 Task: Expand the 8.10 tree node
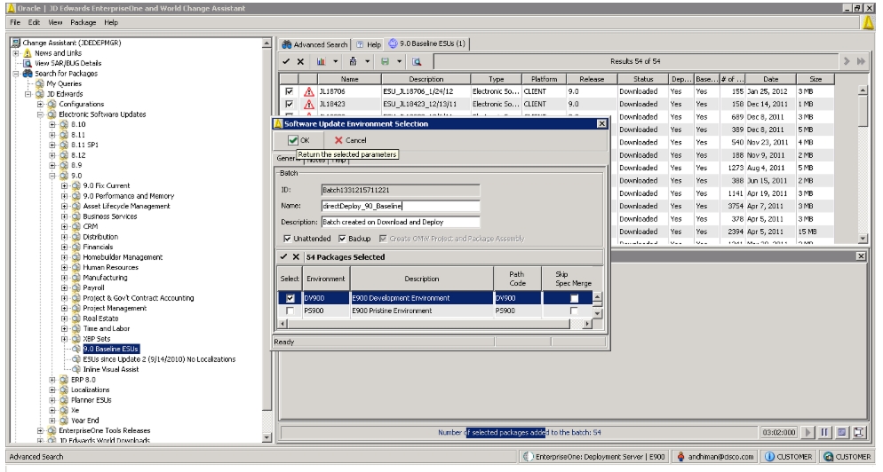pyautogui.click(x=52, y=124)
